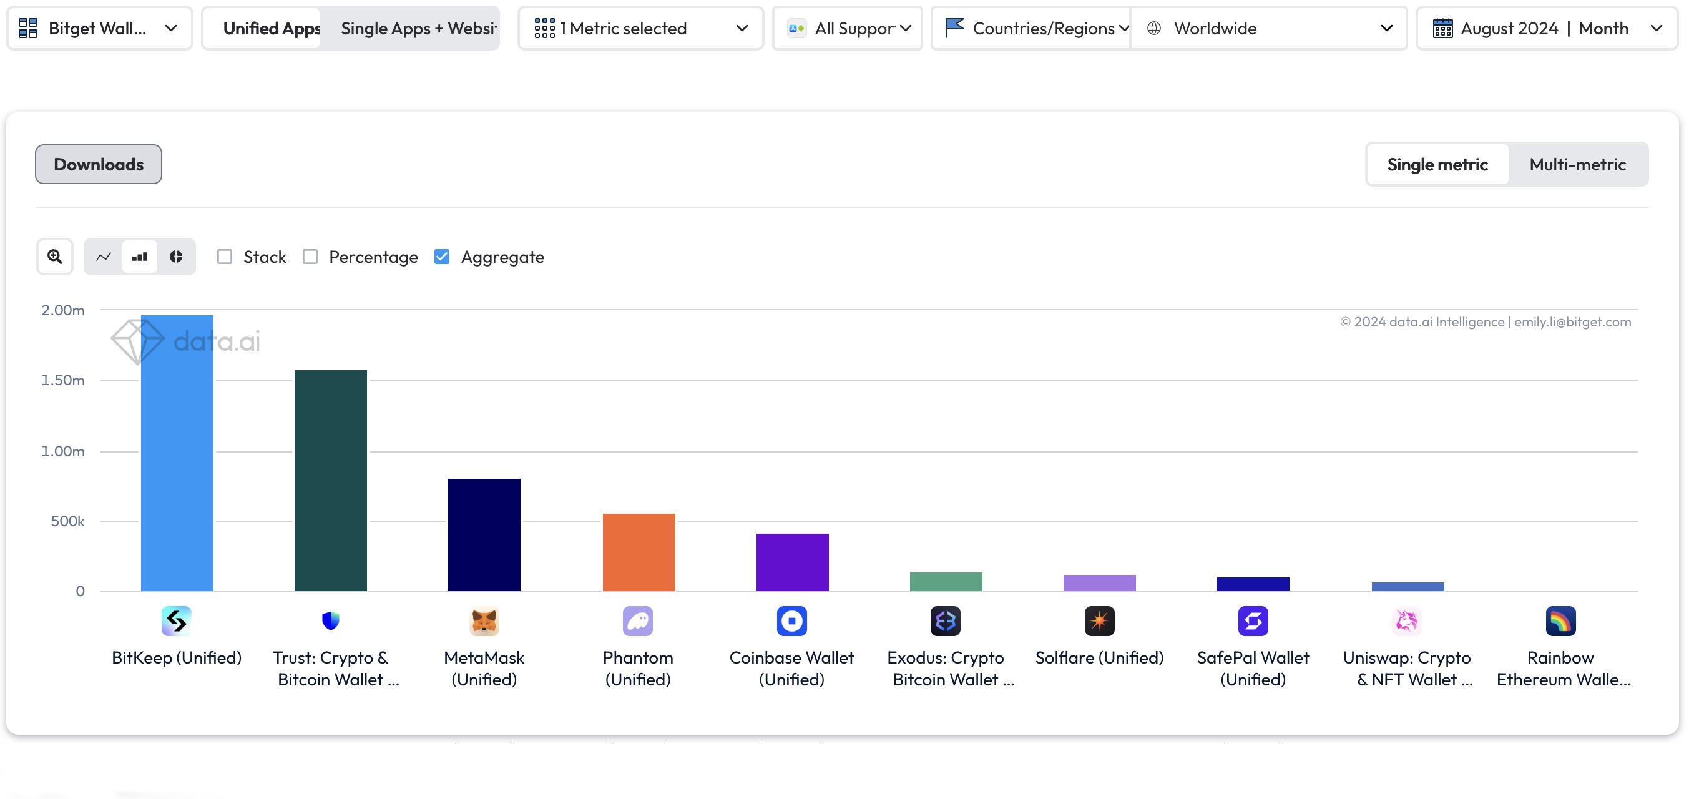Open the Countries/Regions dropdown
Screen dimensions: 1689x799
(x=1031, y=27)
